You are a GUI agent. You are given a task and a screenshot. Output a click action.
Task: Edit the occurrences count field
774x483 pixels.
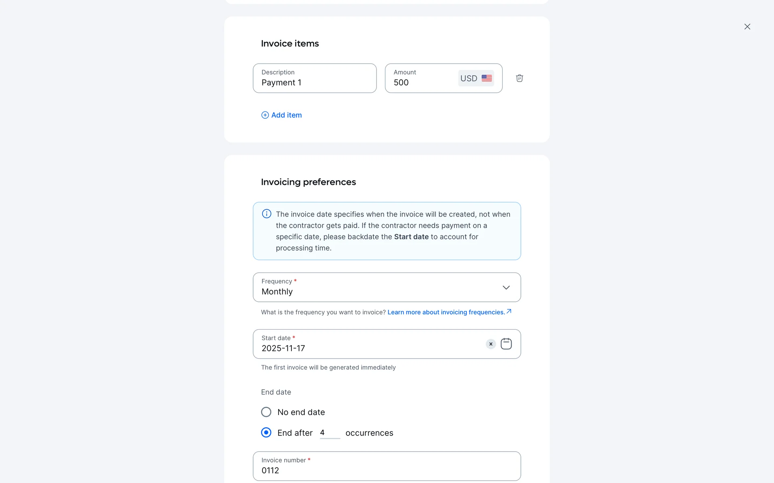coord(329,433)
